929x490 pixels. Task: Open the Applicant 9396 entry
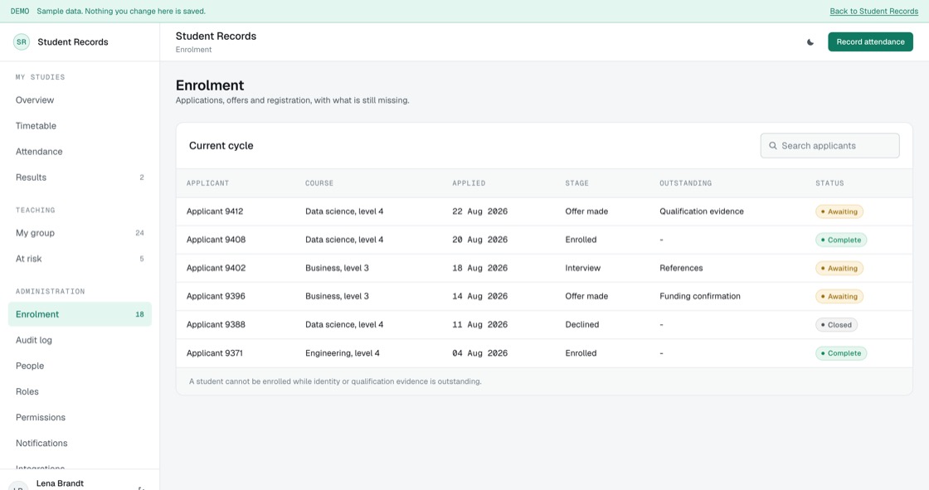(216, 296)
